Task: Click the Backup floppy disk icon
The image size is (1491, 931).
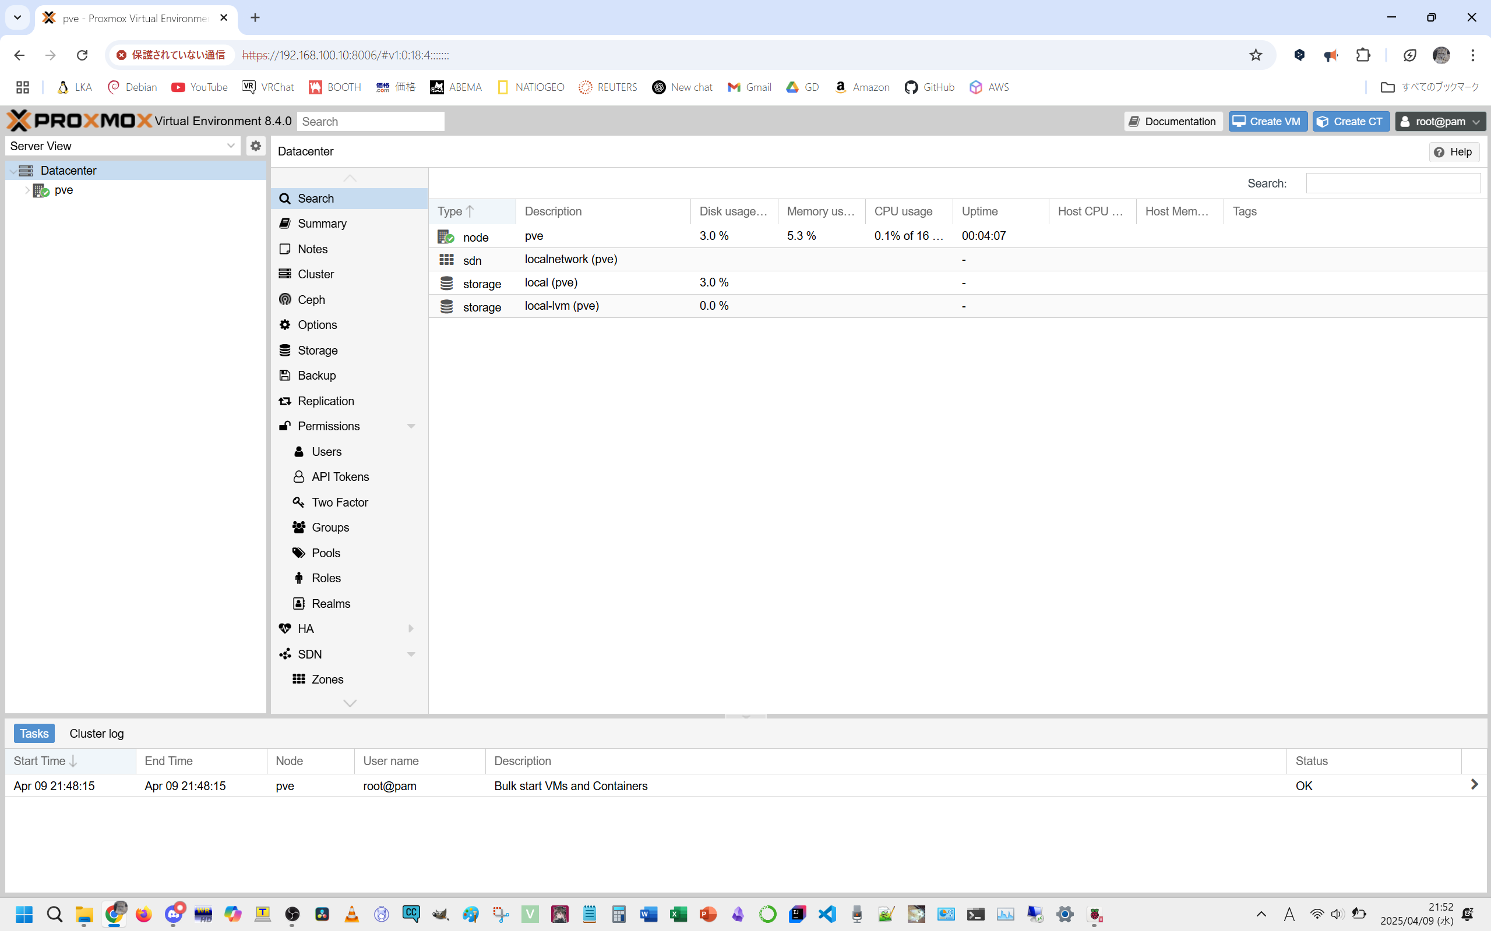Action: [285, 375]
